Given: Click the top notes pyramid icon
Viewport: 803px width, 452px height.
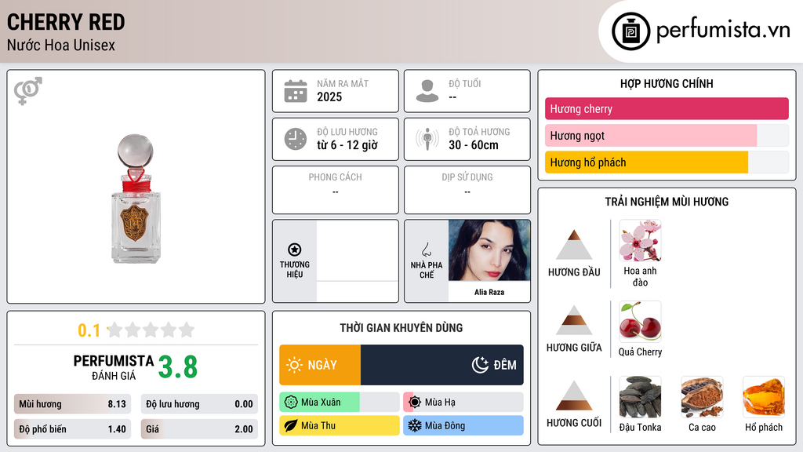Looking at the screenshot, I should tap(574, 245).
